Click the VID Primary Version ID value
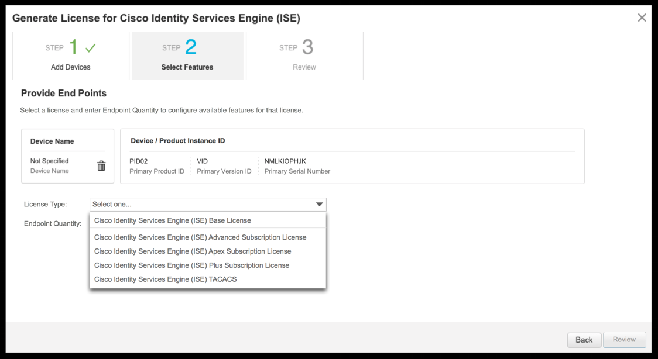658x359 pixels. point(203,161)
